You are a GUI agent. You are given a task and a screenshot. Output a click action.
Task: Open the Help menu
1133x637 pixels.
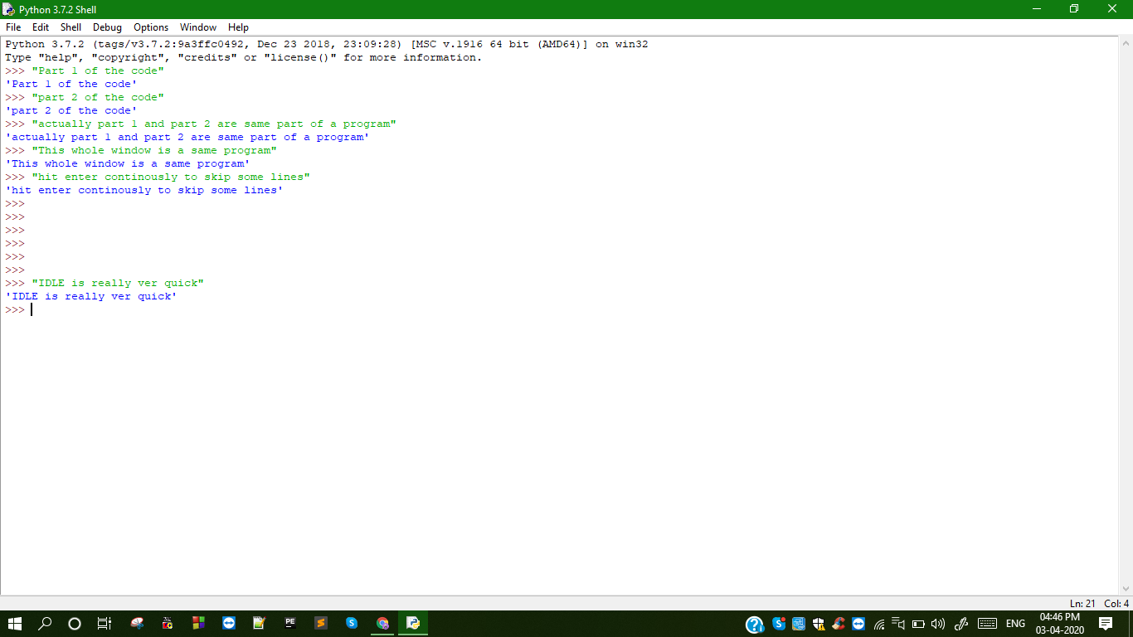(x=238, y=27)
